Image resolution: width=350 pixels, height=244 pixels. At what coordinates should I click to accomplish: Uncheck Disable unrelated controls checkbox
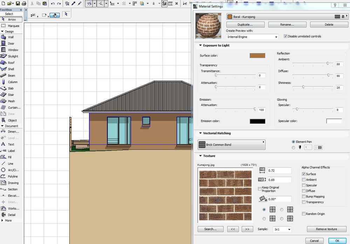(x=286, y=36)
